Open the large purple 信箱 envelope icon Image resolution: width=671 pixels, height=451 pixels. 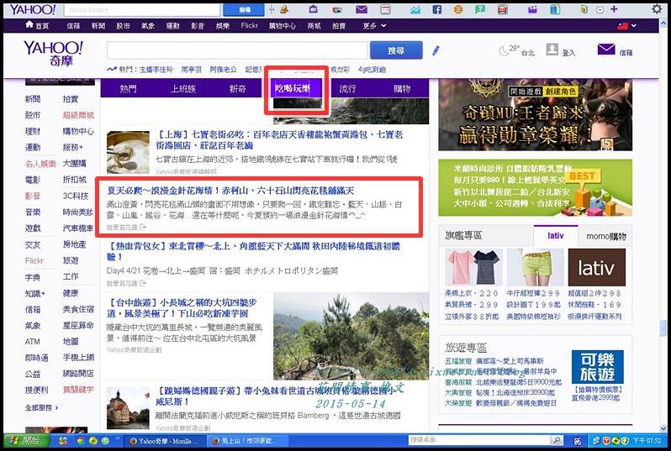606,50
